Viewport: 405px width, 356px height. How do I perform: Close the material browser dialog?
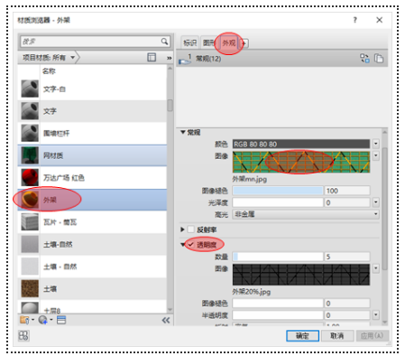point(380,20)
